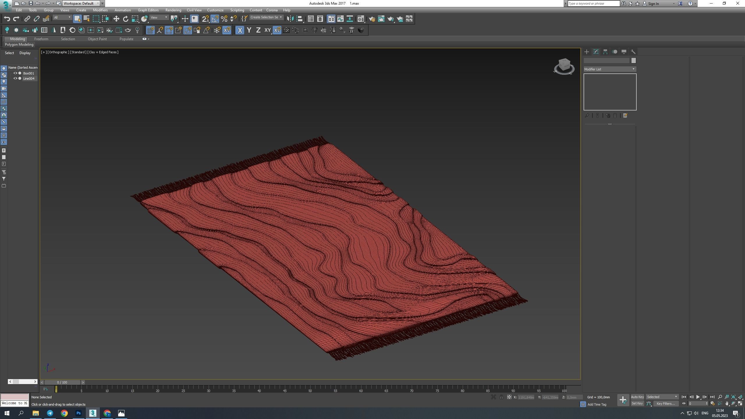Click the time slider 0 / 100 thumb
The height and width of the screenshot is (419, 745).
(62, 382)
